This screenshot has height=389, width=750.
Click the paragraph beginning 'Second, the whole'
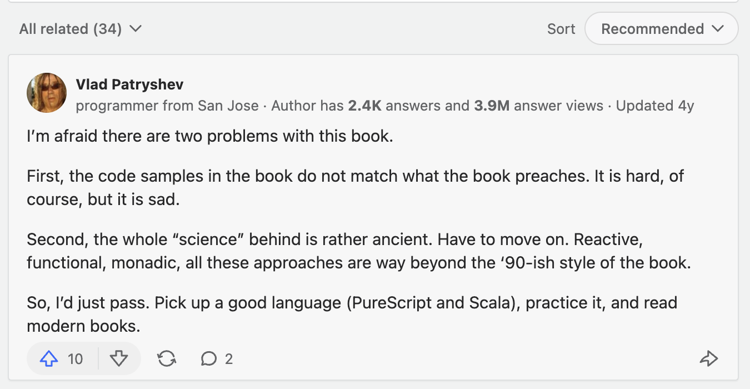click(x=359, y=252)
